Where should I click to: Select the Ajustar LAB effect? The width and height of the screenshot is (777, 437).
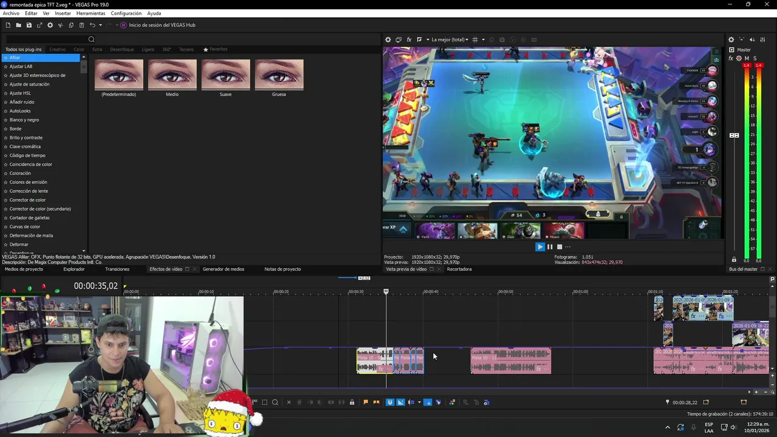click(21, 66)
